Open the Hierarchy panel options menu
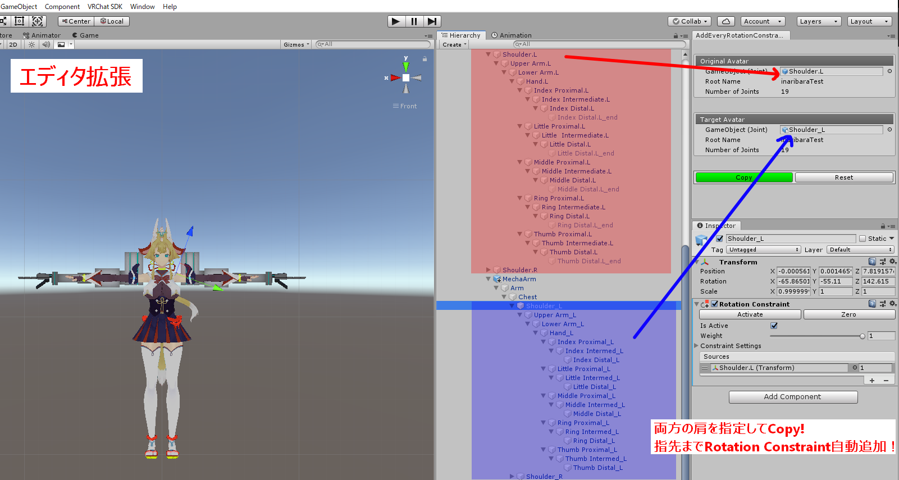The width and height of the screenshot is (899, 480). 684,36
